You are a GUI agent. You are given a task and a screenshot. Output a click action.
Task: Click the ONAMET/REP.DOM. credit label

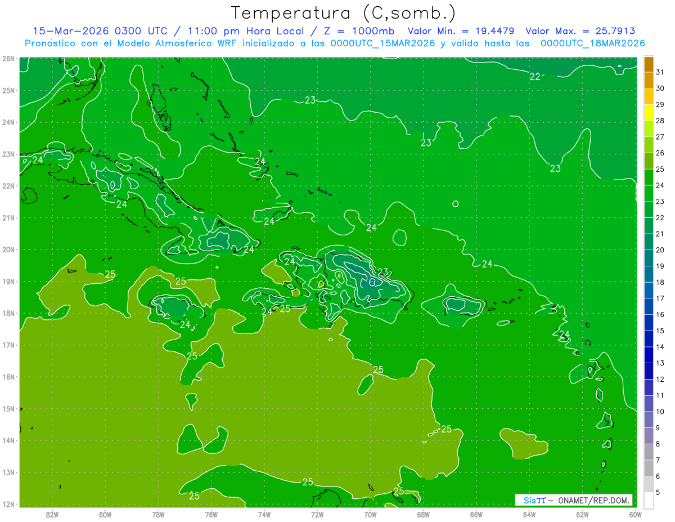593,500
